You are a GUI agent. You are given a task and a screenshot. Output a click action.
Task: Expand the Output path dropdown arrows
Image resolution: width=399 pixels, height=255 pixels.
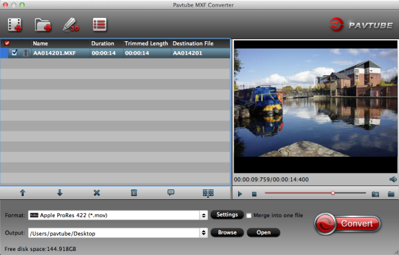pos(203,233)
